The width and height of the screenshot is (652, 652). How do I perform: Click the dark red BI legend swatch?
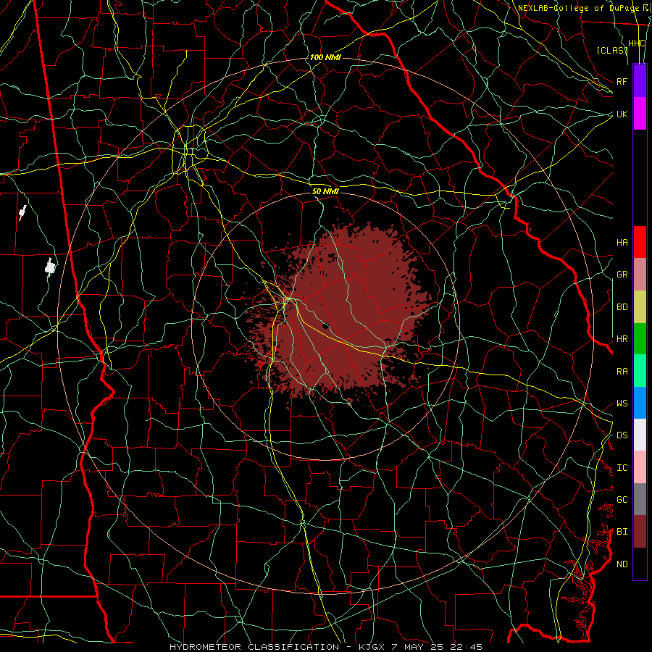[640, 532]
